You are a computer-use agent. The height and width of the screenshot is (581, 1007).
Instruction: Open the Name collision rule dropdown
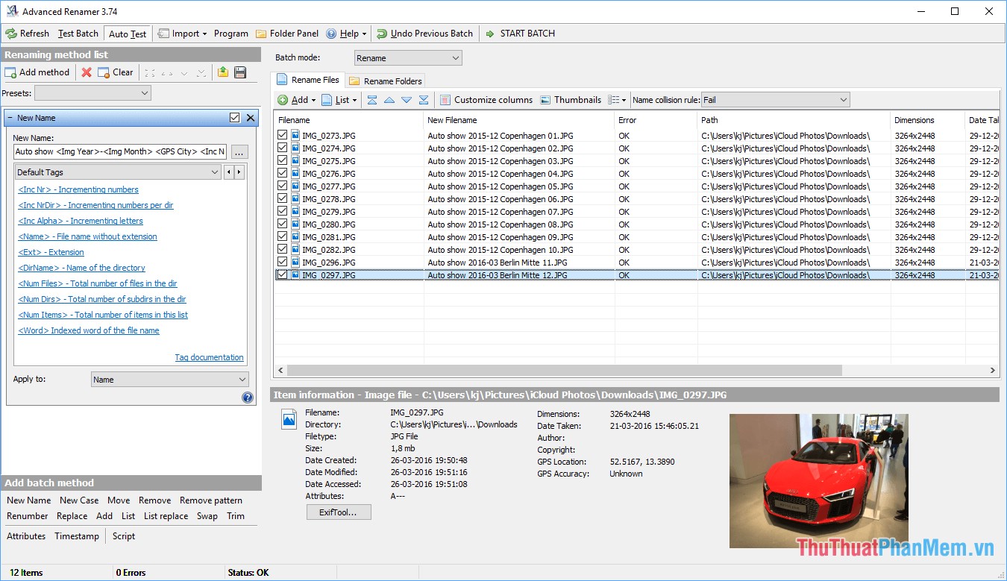(x=775, y=99)
